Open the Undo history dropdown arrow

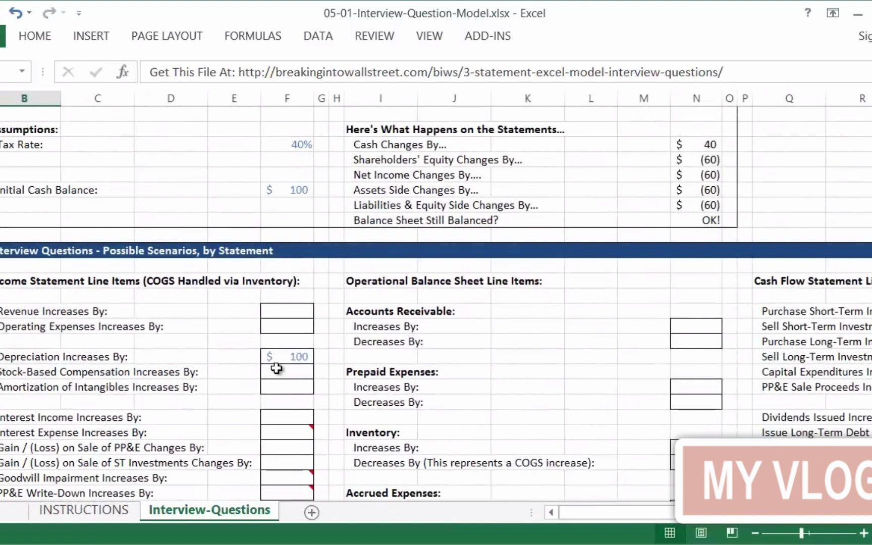29,13
